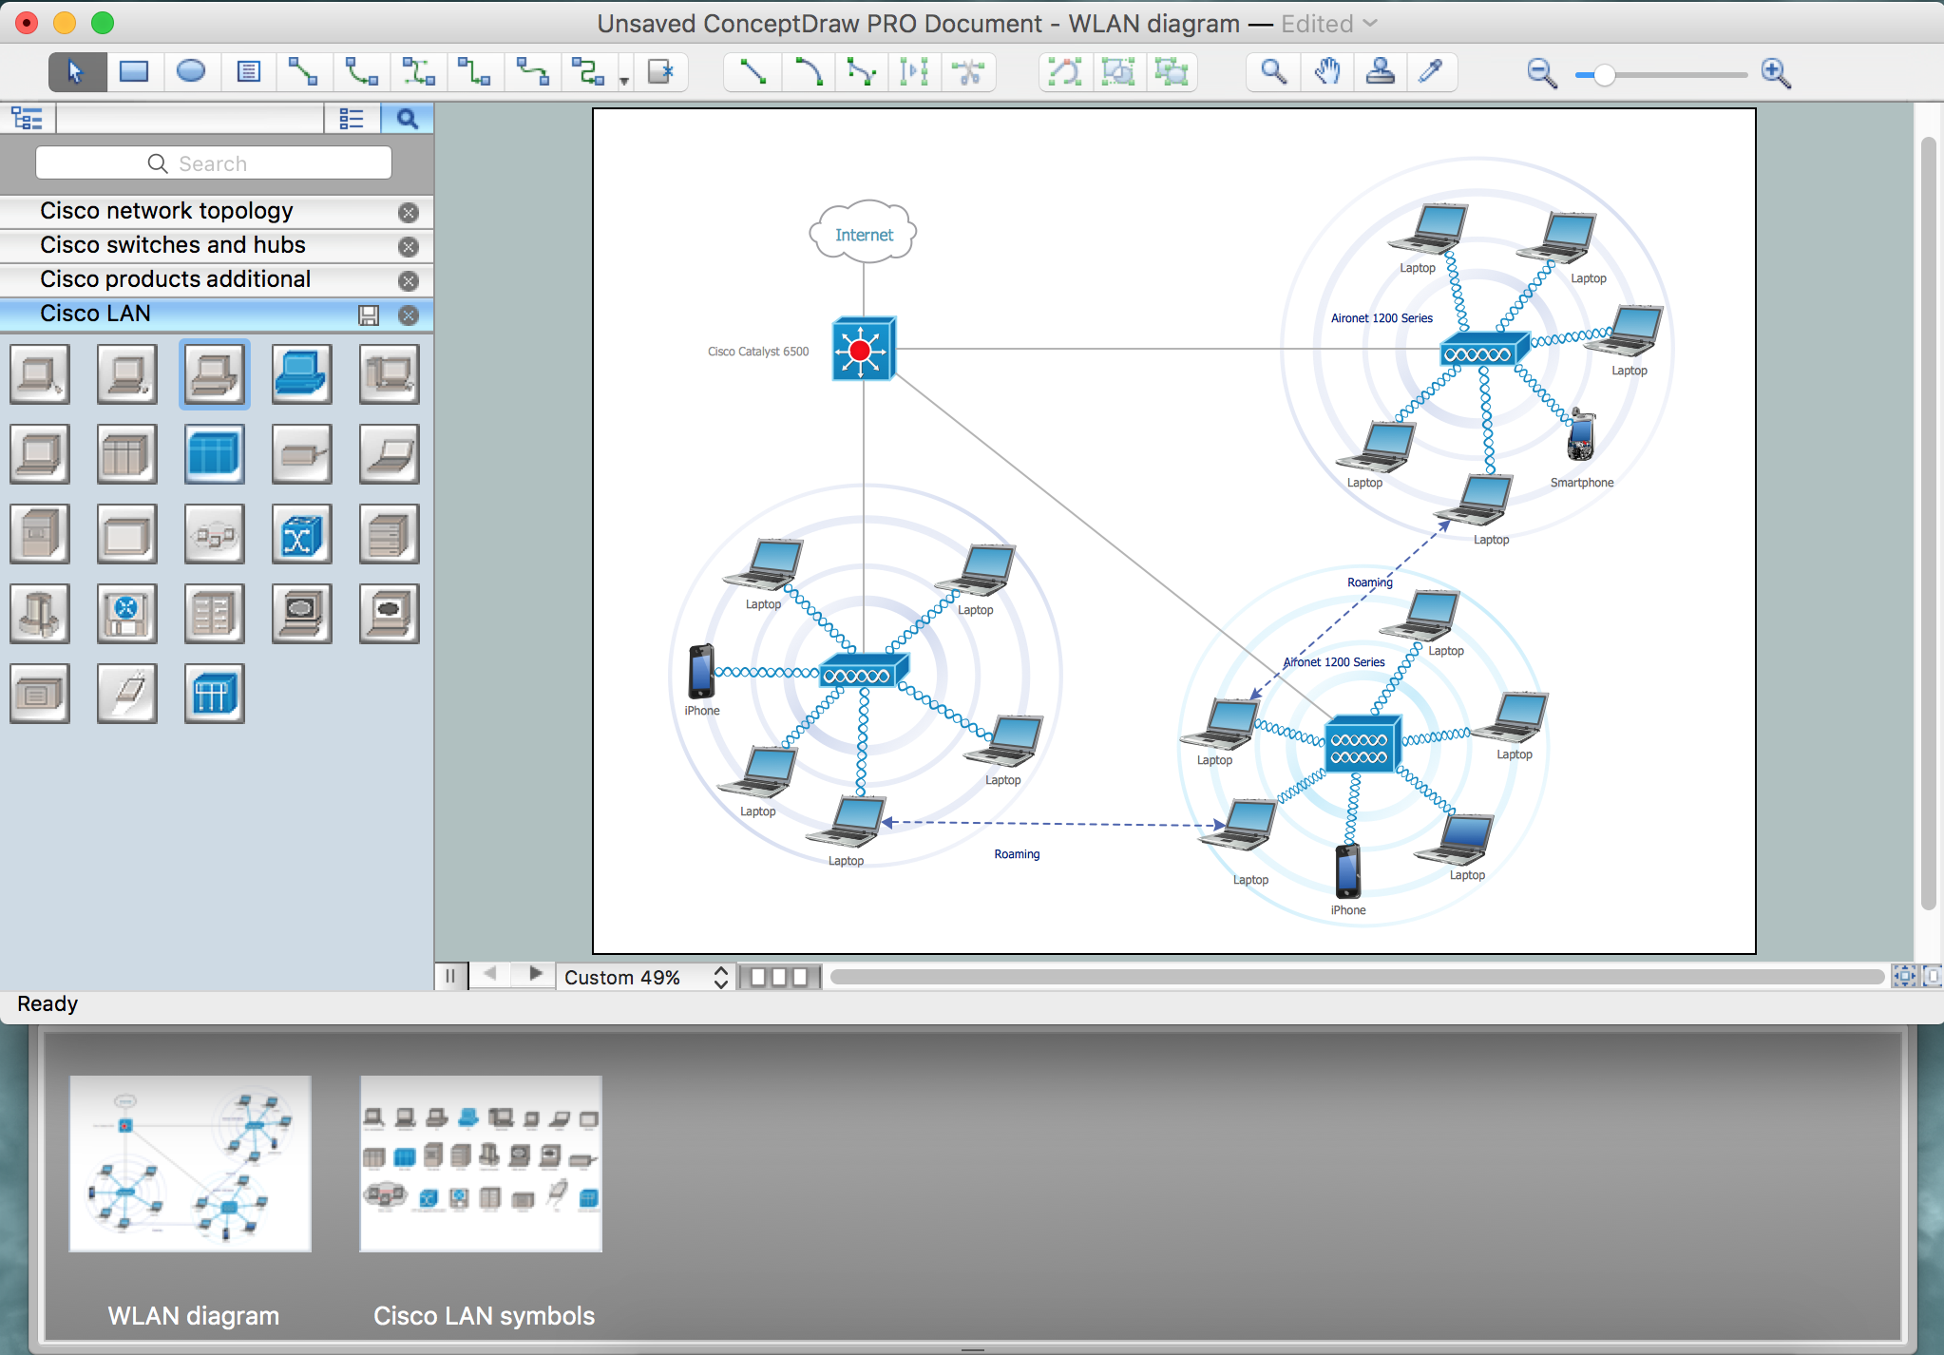This screenshot has width=1944, height=1355.
Task: Select the Arc drawing tool
Action: [x=808, y=72]
